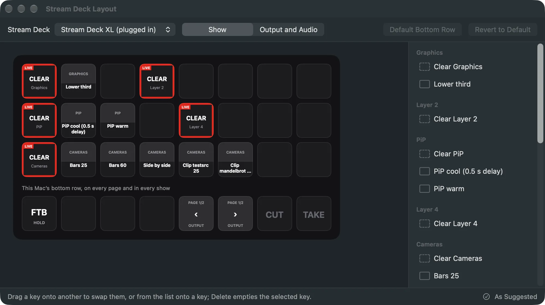Select the next page output key
The height and width of the screenshot is (305, 545).
click(x=235, y=213)
